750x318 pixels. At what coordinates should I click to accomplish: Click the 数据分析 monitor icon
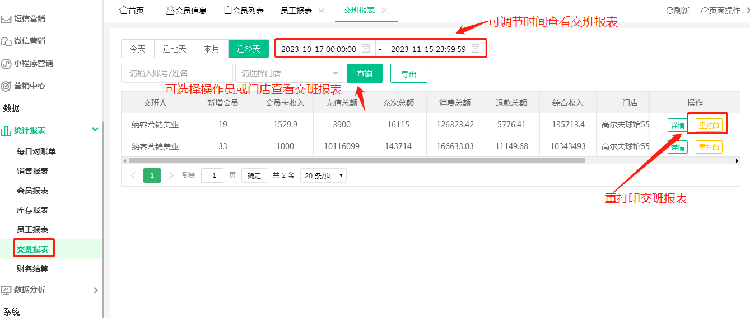pos(6,290)
